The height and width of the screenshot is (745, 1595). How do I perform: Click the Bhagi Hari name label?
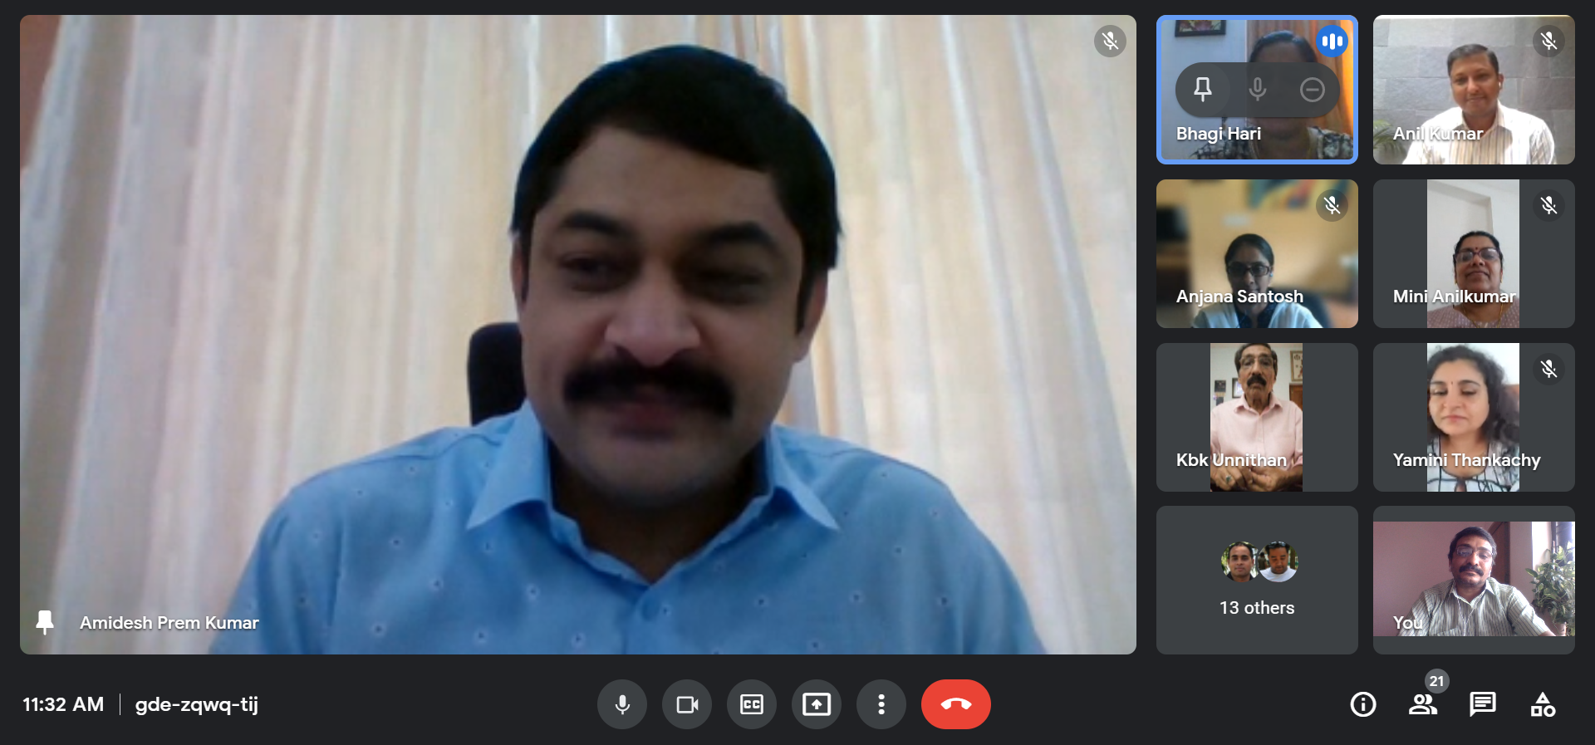[x=1219, y=134]
